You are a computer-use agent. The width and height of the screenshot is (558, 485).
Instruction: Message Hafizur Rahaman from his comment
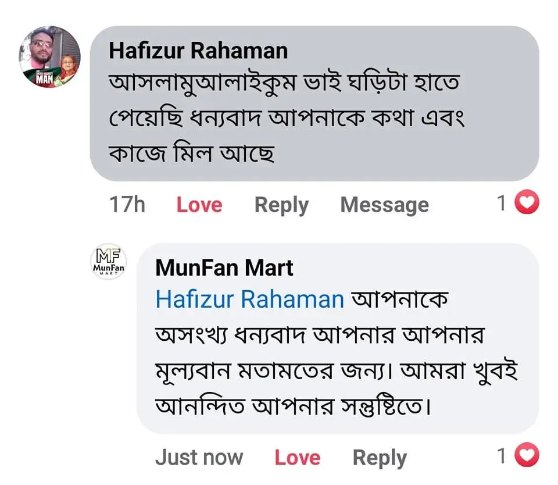384,205
